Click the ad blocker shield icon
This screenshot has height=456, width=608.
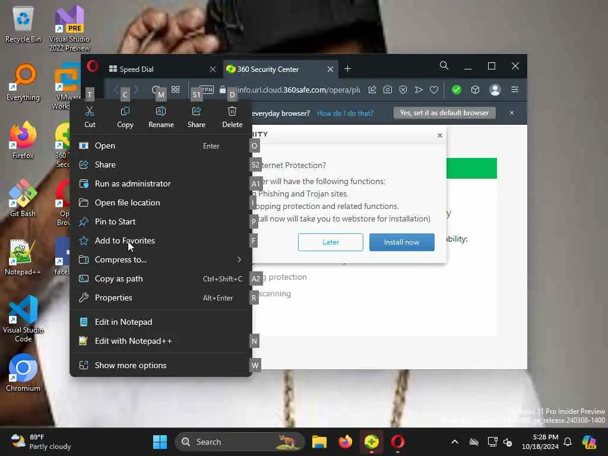pos(403,90)
